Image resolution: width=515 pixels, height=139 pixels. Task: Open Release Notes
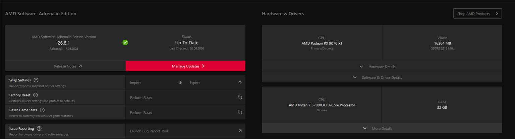(65, 66)
